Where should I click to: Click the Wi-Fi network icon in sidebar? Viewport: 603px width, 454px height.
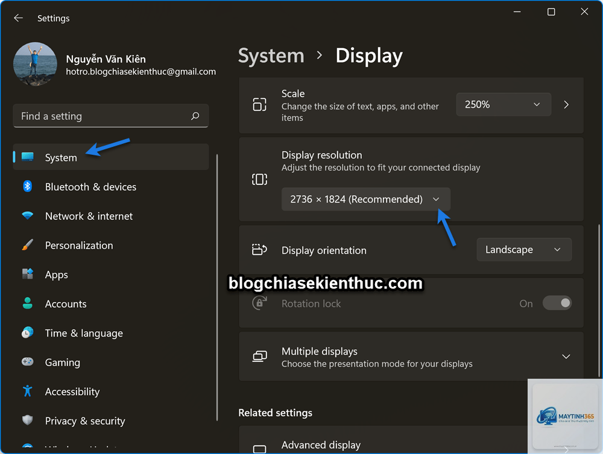click(x=27, y=216)
